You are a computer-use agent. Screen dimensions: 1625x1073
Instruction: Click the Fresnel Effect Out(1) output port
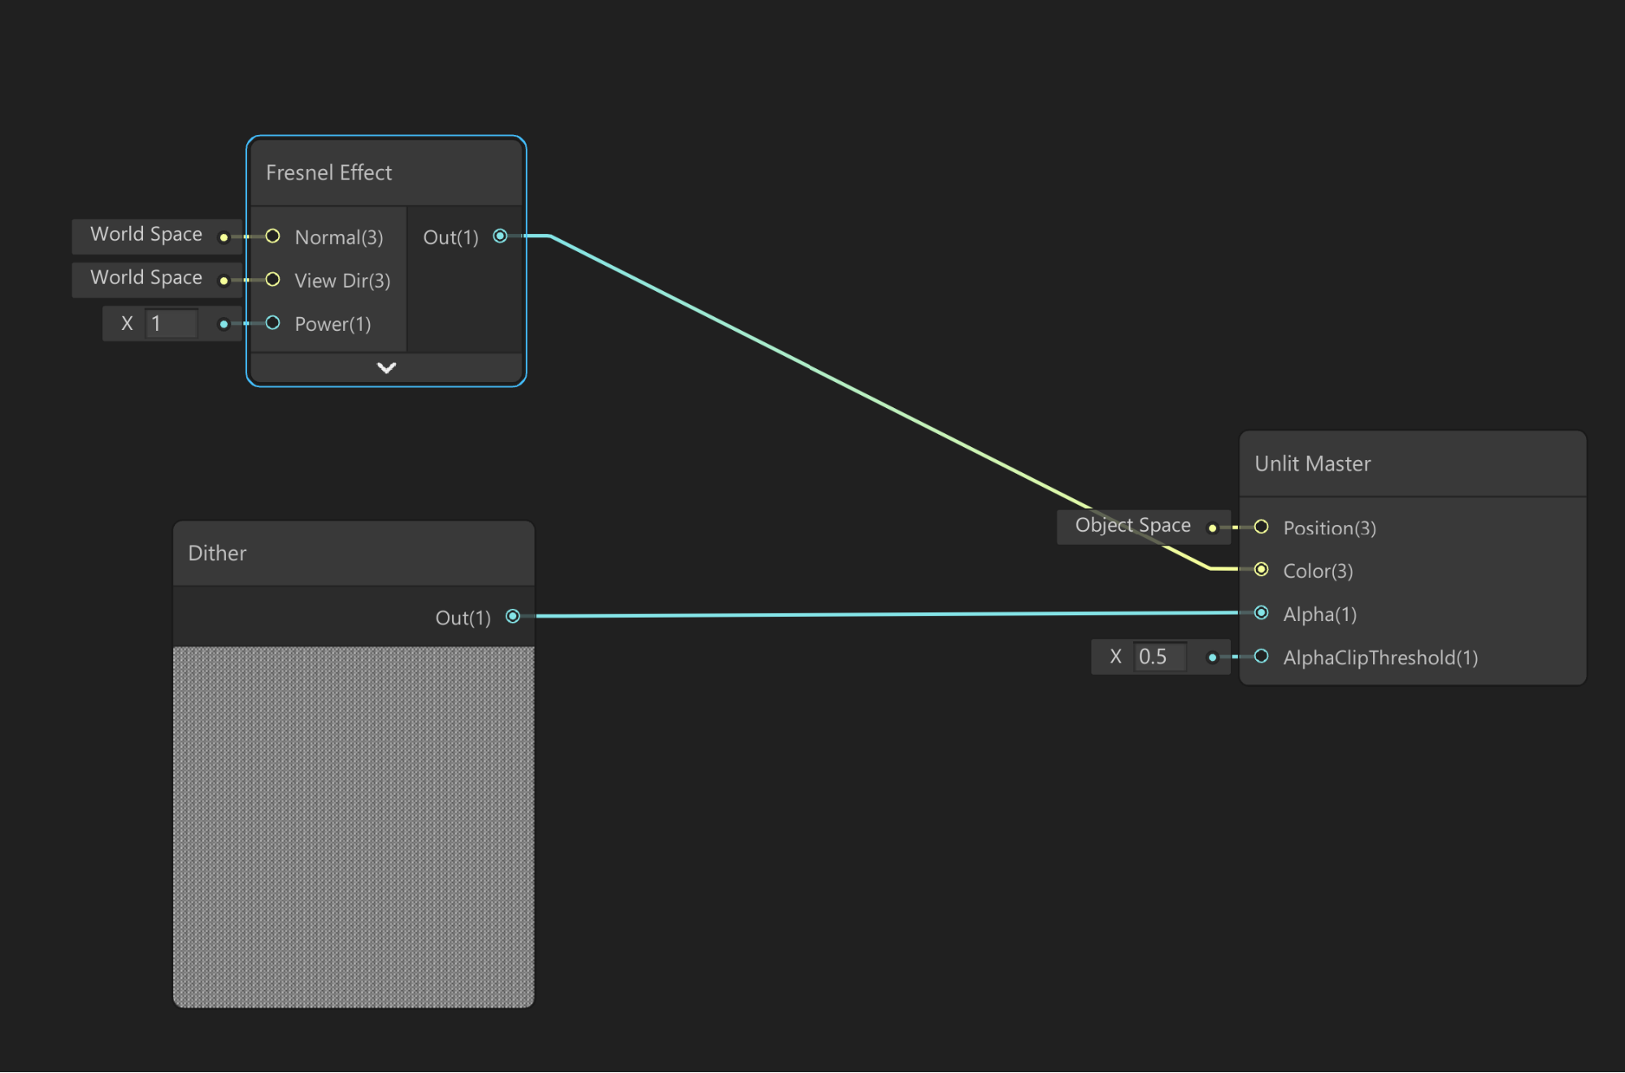click(x=500, y=237)
